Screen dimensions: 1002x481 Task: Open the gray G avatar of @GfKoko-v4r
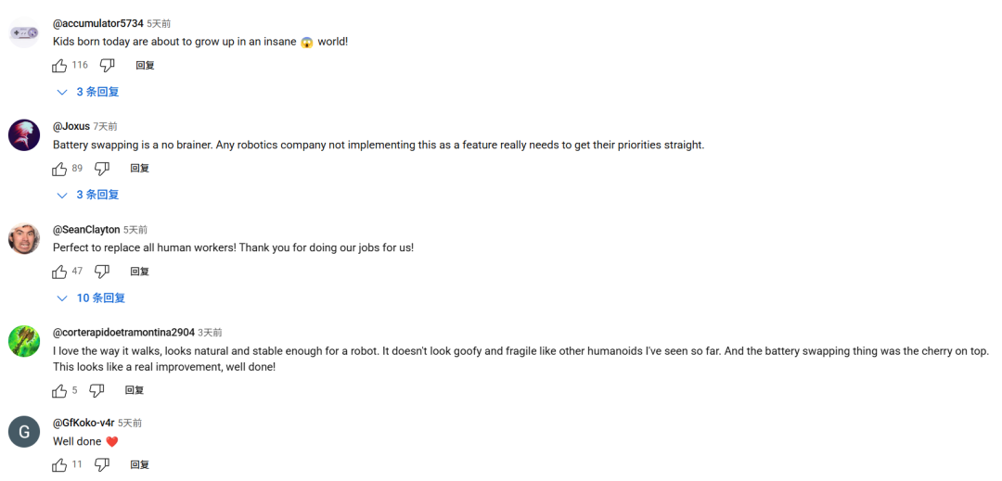pos(24,432)
